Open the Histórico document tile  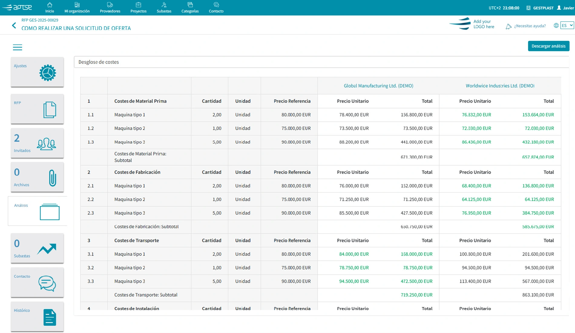[x=37, y=317]
